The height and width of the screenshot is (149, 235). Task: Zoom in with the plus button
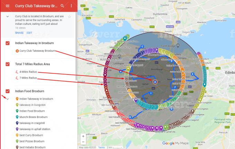pyautogui.click(x=83, y=136)
